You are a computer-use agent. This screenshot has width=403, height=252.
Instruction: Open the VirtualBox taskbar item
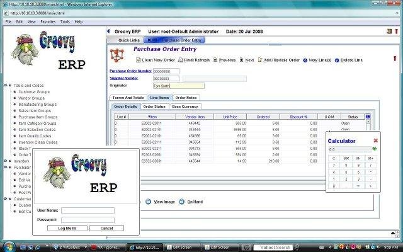click(x=69, y=247)
